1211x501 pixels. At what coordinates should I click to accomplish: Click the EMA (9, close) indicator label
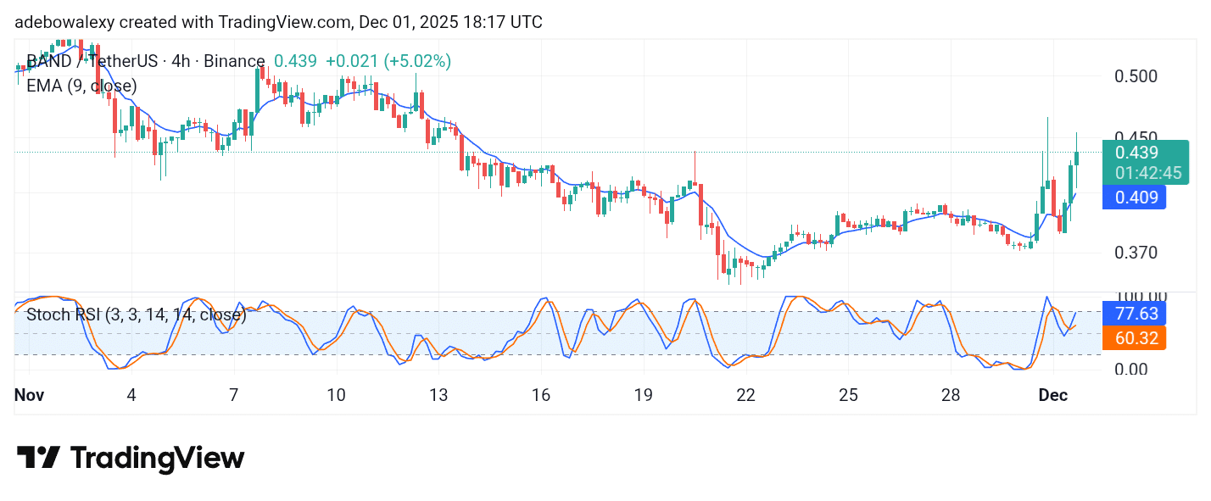81,86
